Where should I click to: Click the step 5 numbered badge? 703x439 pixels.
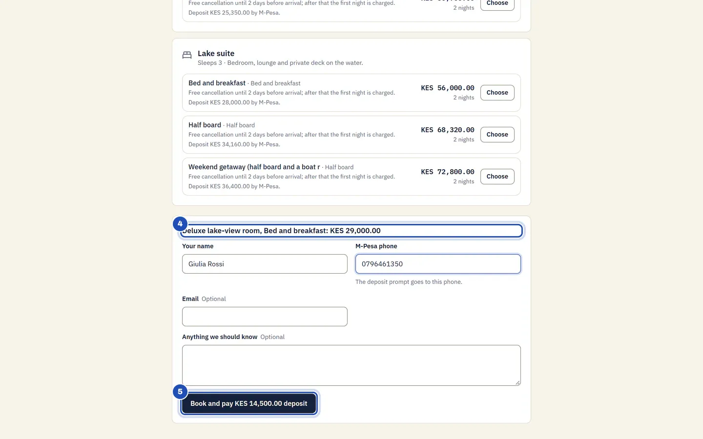pyautogui.click(x=180, y=392)
